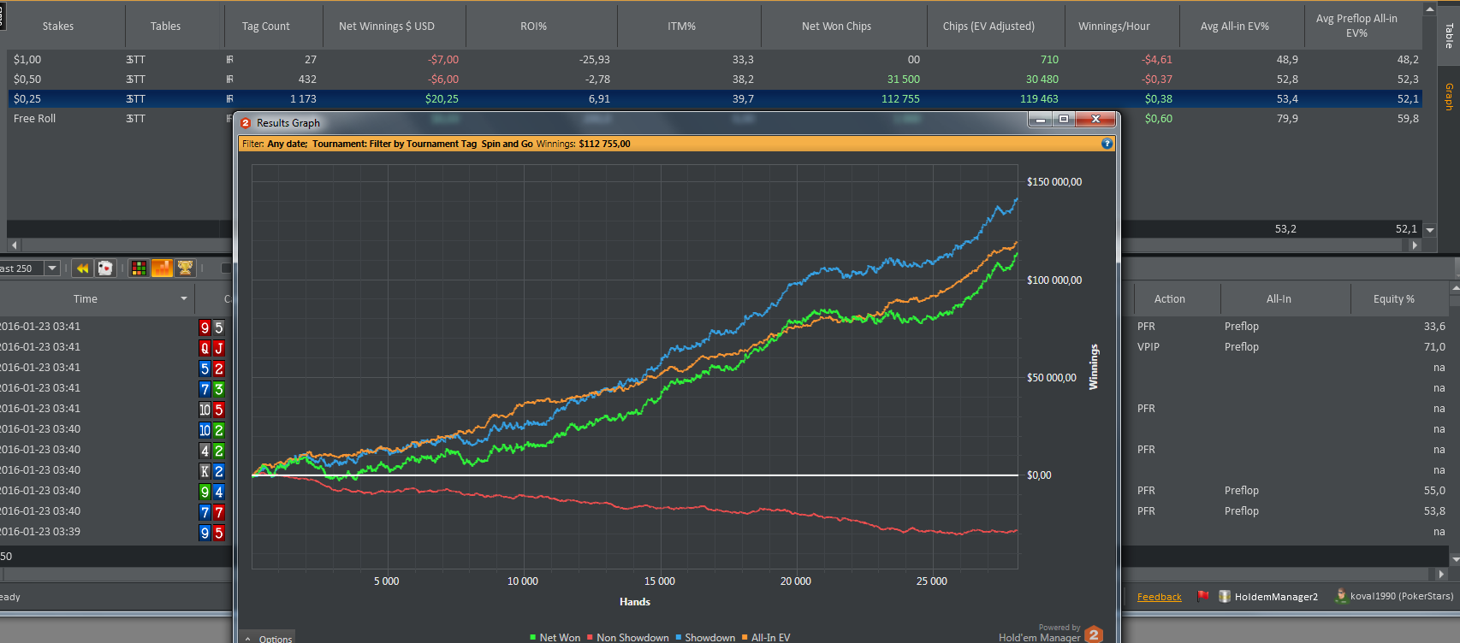Click the HoldemManager2 database button

point(1268,597)
